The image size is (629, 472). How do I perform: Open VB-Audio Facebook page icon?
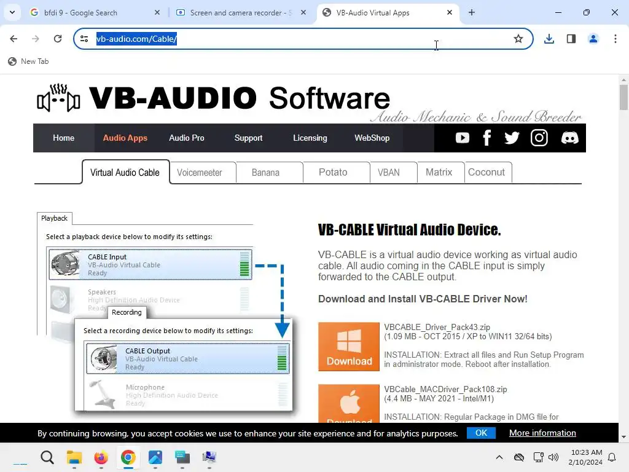pos(486,138)
